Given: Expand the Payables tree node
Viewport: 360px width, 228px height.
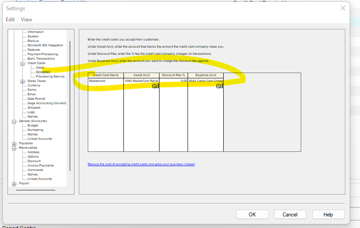Looking at the screenshot, I should [x=14, y=144].
